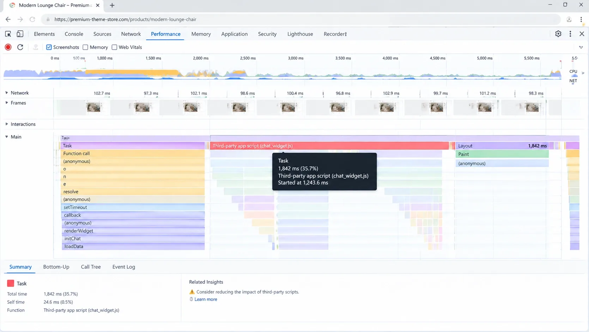Screen dimensions: 589x332
Task: Click the red Task color swatch in Summary
Action: (11, 283)
